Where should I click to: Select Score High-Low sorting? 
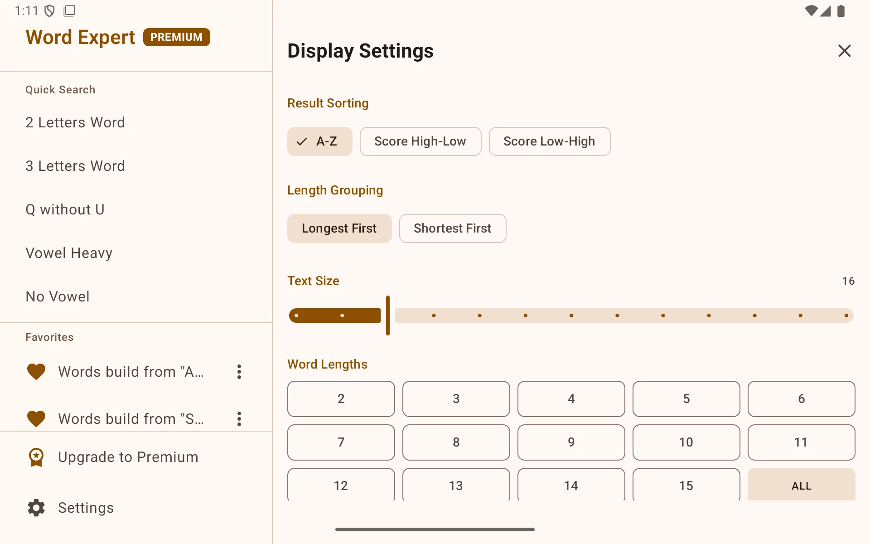(x=420, y=141)
